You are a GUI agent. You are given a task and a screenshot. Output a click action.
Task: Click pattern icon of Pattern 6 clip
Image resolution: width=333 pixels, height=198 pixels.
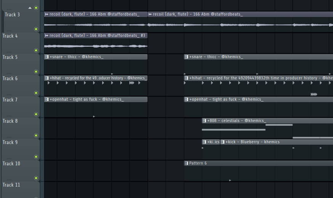186,163
